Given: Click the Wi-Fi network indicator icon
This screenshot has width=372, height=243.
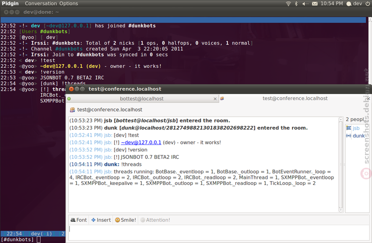Looking at the screenshot, I should click(288, 4).
